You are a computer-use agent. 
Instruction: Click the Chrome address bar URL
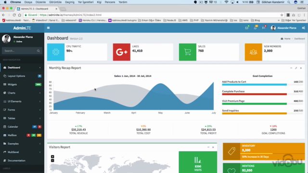(x=71, y=15)
